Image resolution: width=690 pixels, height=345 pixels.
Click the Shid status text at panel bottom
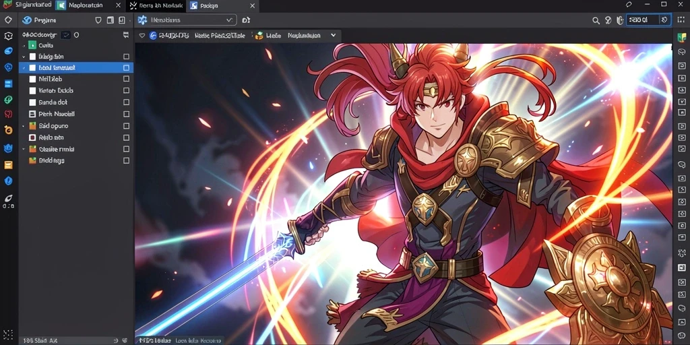[x=40, y=340]
